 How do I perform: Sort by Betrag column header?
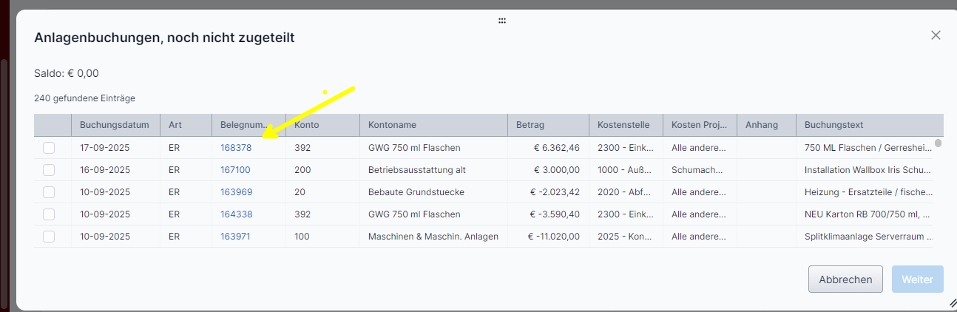tap(530, 125)
